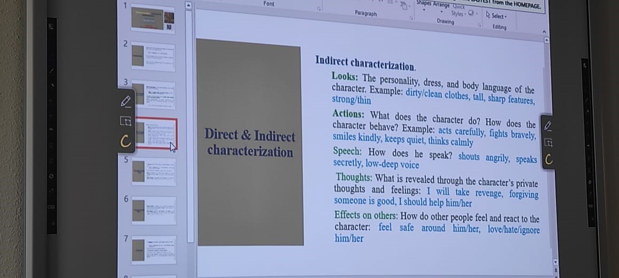619x278 pixels.
Task: Click the 'Direct & Indirect characterization' title box
Action: coord(250,143)
